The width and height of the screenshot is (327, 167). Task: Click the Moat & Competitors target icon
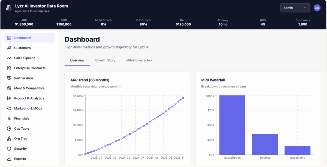(x=9, y=88)
